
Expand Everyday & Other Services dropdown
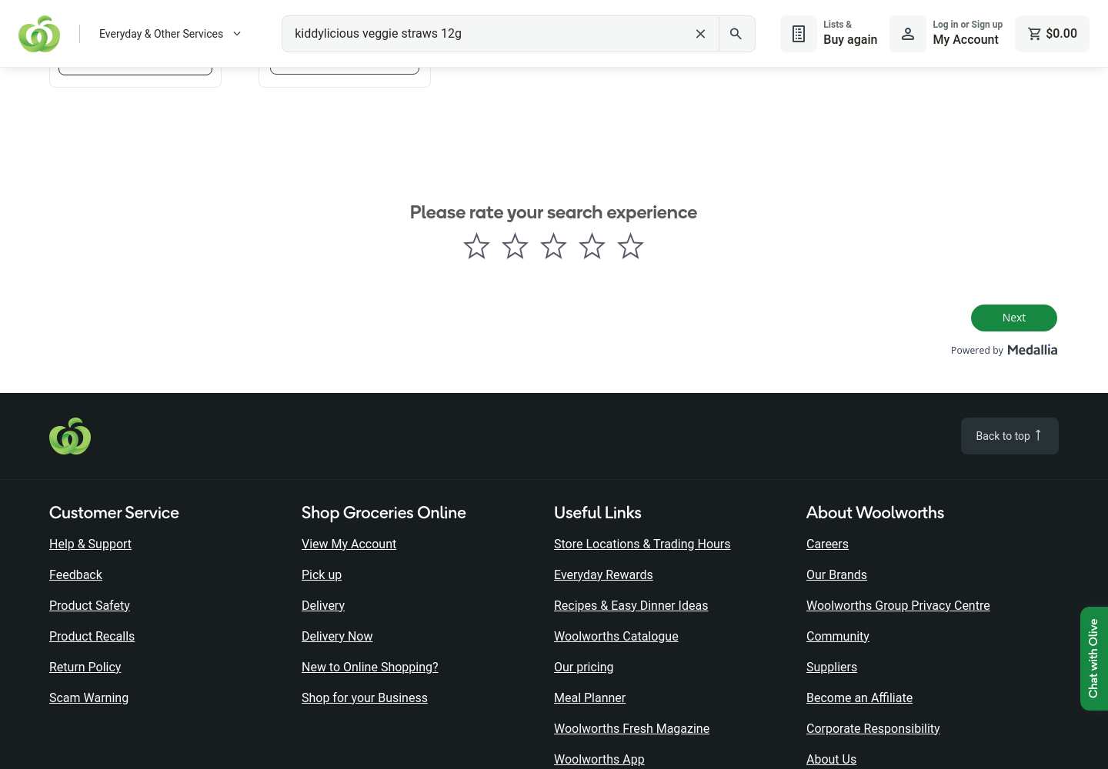click(x=170, y=34)
